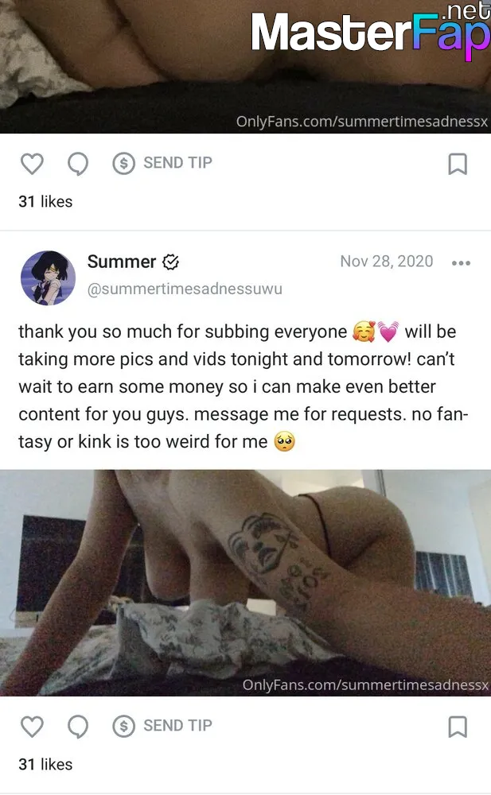Save the Nov 28 post with the bookmark icon
Screen dimensions: 491x795
coord(458,727)
